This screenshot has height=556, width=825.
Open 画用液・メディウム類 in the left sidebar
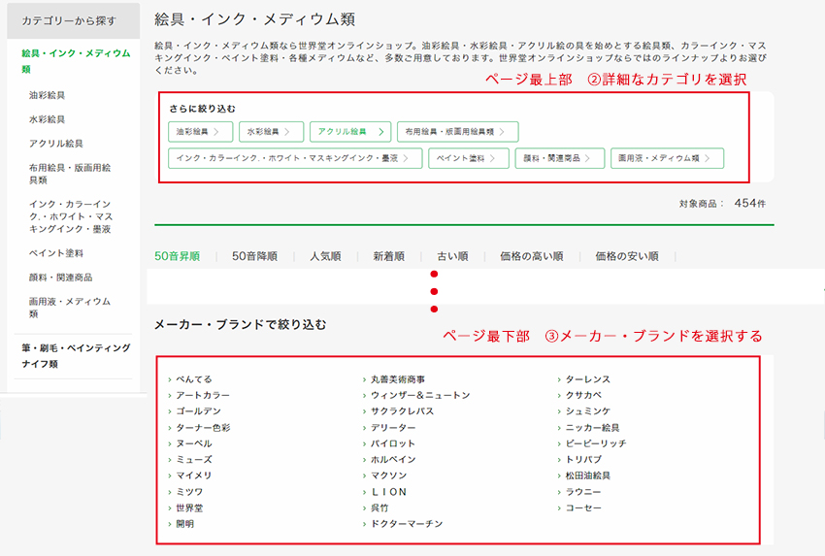(x=70, y=308)
